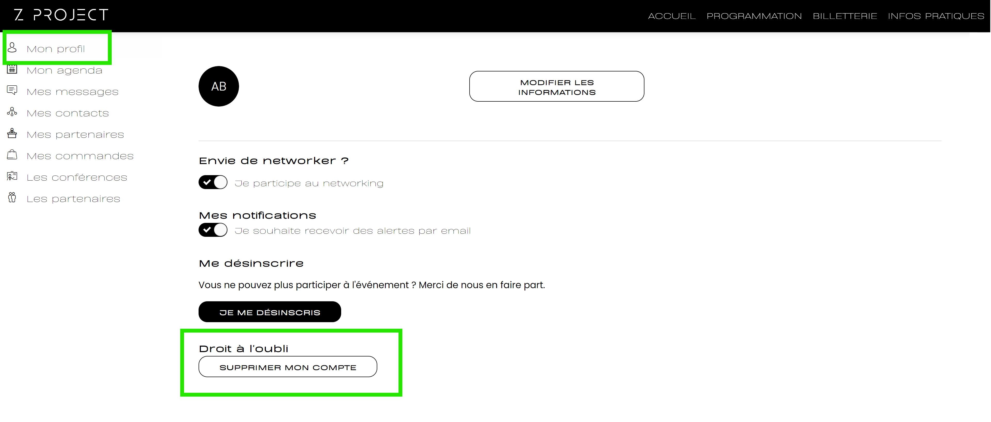Click the network icon beside Mes contacts

click(12, 112)
